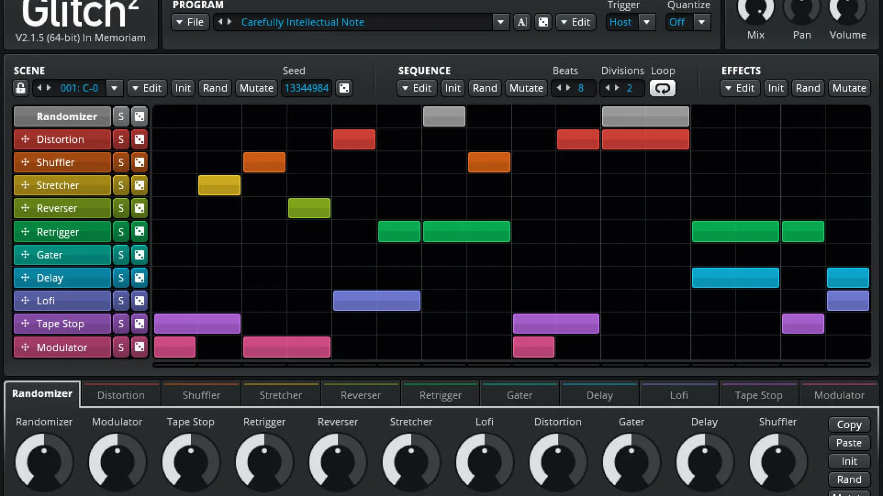
Task: Click the yellow Stretcher sequence block
Action: pos(219,185)
